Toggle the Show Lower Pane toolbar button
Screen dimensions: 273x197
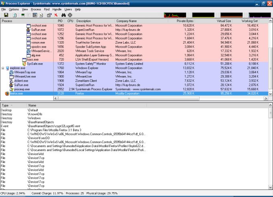pos(35,15)
